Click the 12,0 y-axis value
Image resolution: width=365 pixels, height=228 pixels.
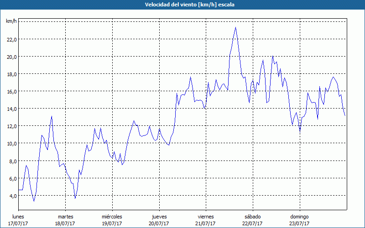(11, 126)
